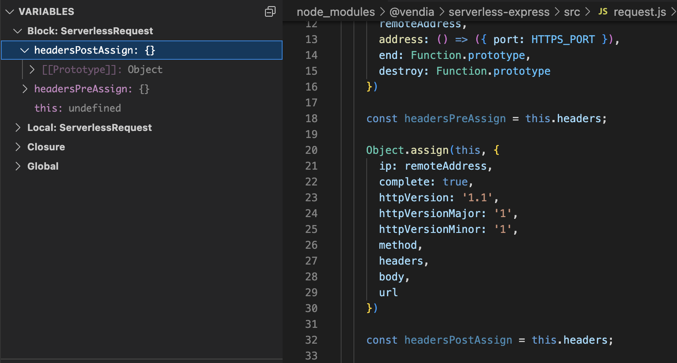Click 'url' shorthand on line 29

388,293
